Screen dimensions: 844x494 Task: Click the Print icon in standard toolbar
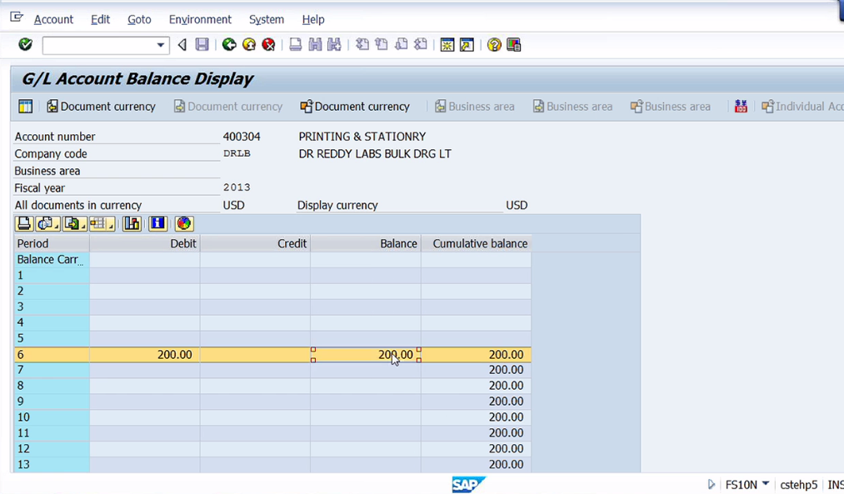coord(296,45)
